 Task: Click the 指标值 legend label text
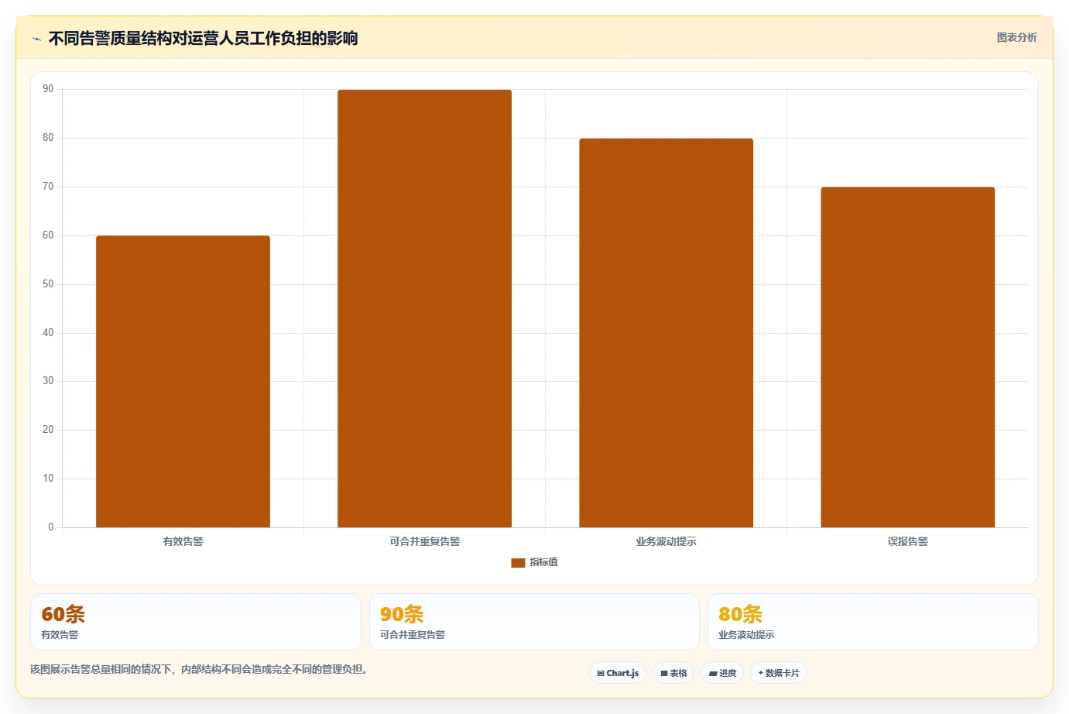click(543, 562)
